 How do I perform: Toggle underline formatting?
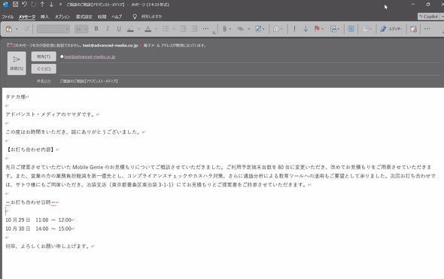tap(119, 29)
